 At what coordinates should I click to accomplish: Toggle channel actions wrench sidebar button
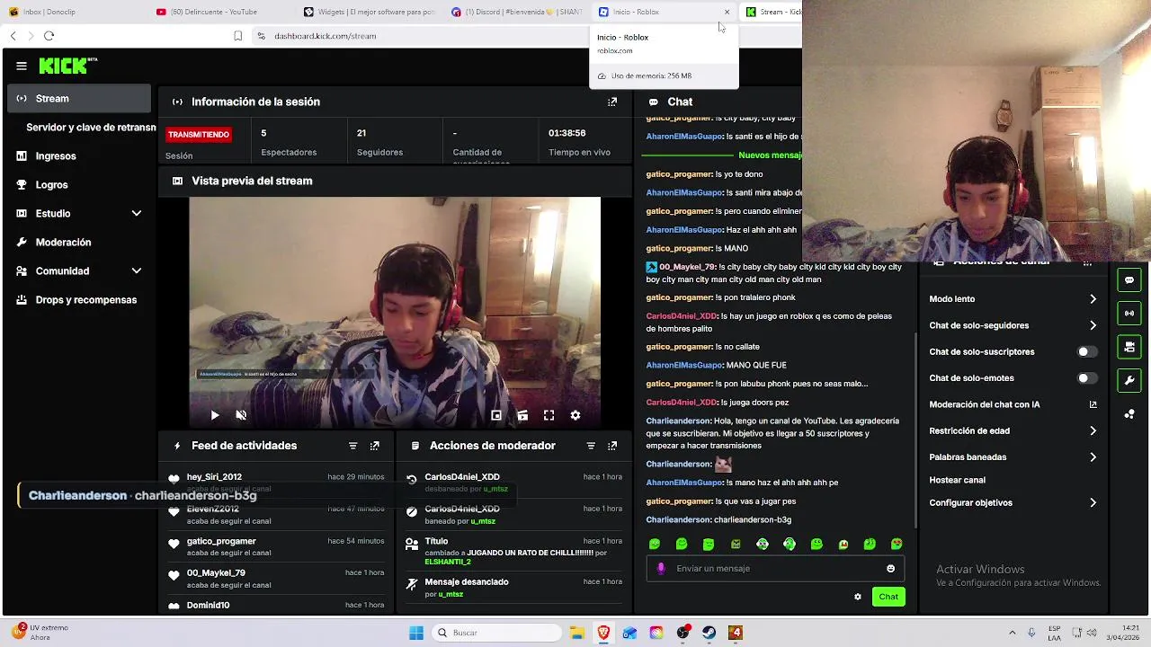[x=1129, y=380]
